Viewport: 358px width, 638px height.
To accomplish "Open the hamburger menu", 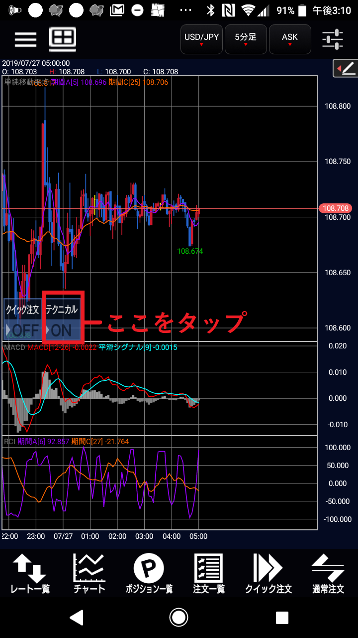I will tap(25, 39).
